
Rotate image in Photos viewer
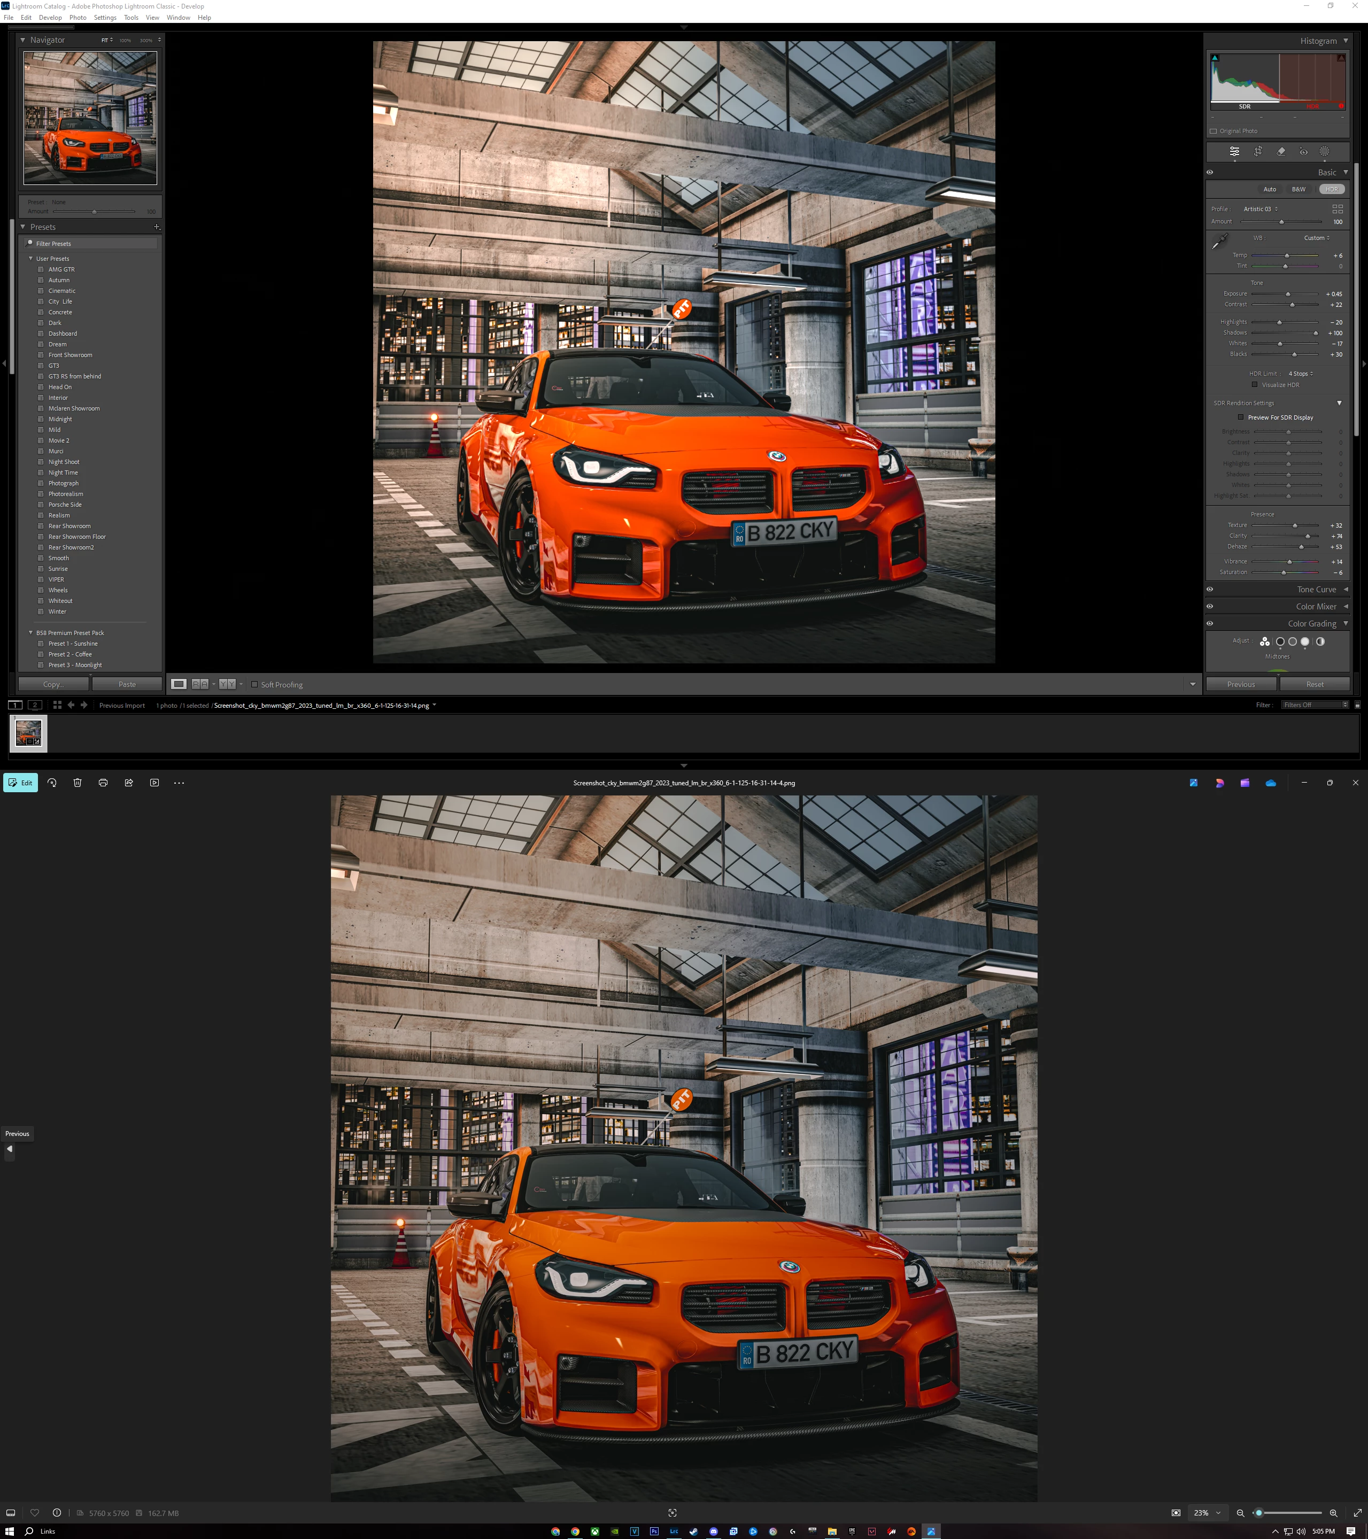pyautogui.click(x=52, y=783)
